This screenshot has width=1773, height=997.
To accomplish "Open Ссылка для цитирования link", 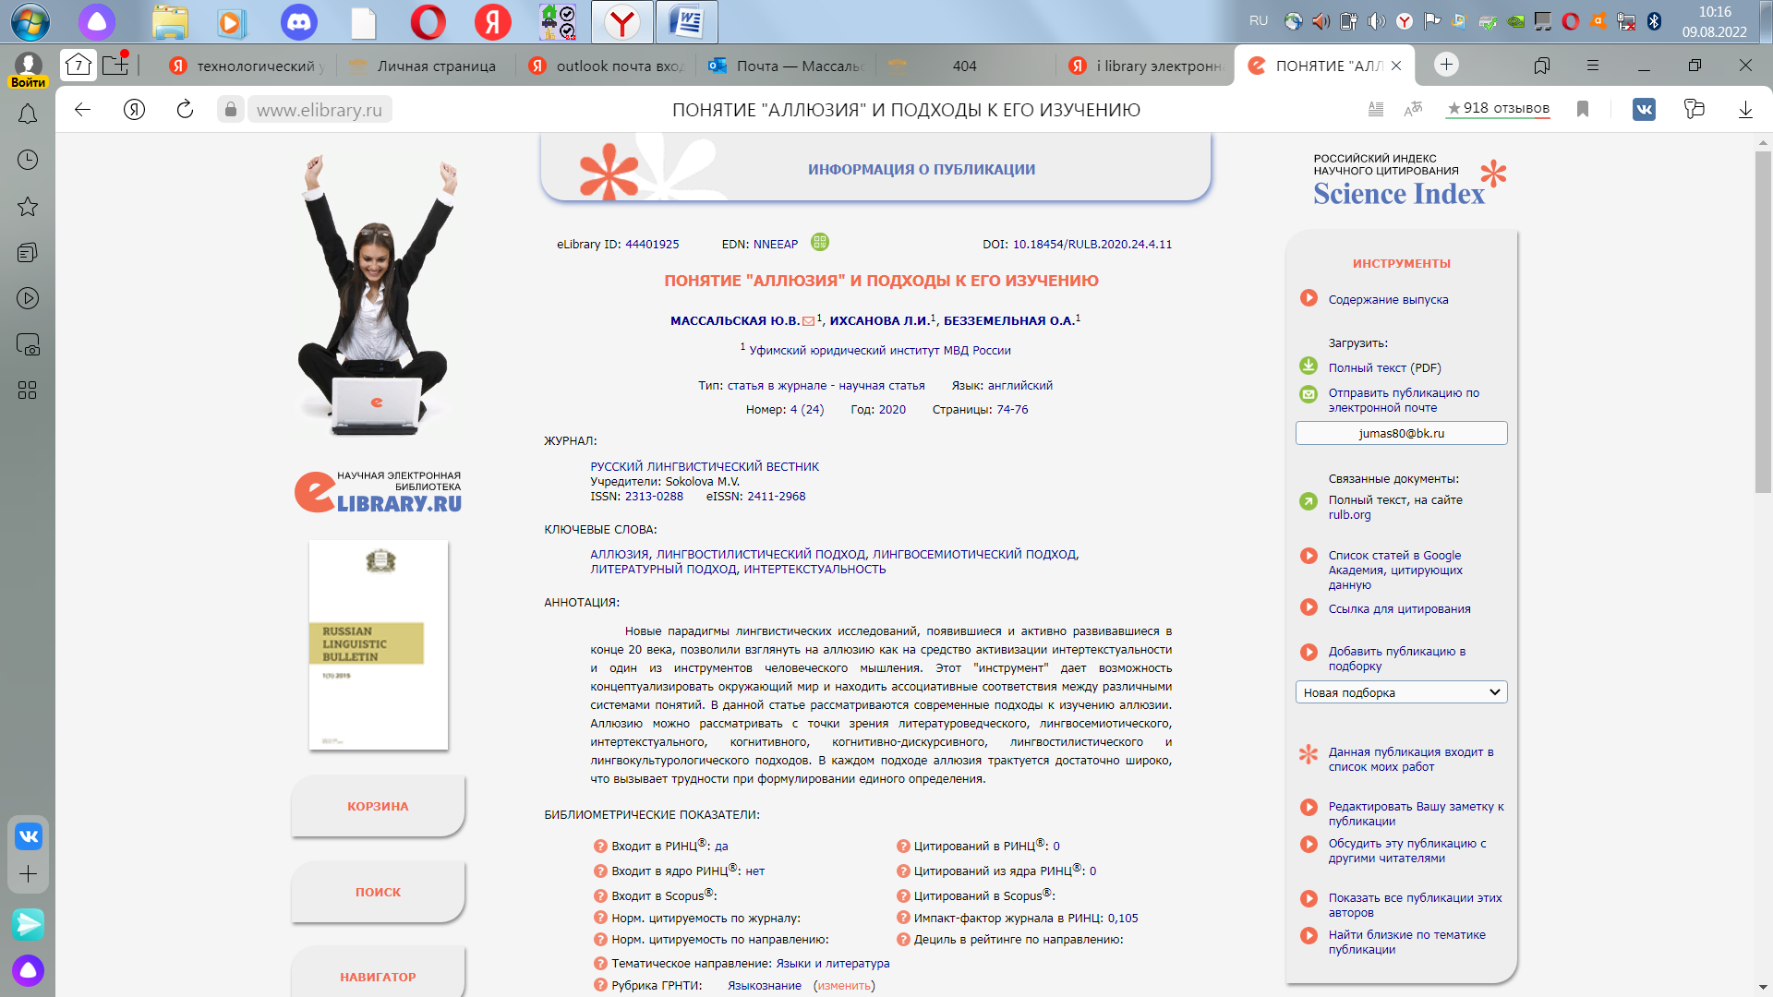I will click(1399, 608).
